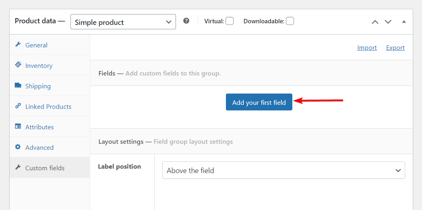Click the Export link
Screen dimensions: 422x210
[395, 47]
